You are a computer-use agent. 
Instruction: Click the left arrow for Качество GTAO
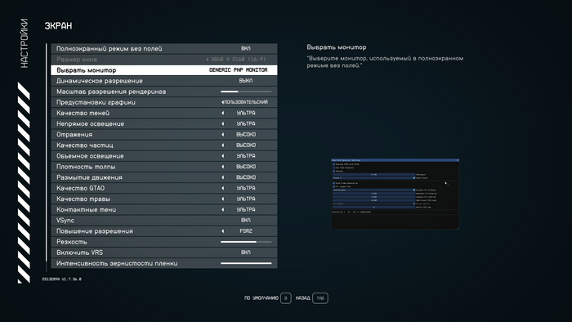point(222,188)
